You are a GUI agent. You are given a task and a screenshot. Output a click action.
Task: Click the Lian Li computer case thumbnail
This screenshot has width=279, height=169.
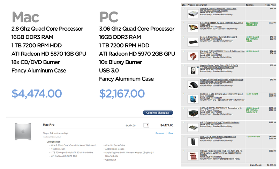pyautogui.click(x=193, y=141)
